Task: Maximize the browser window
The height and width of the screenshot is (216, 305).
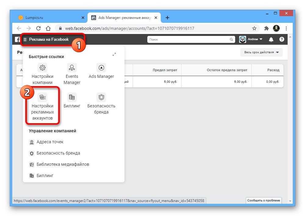Action: click(275, 13)
